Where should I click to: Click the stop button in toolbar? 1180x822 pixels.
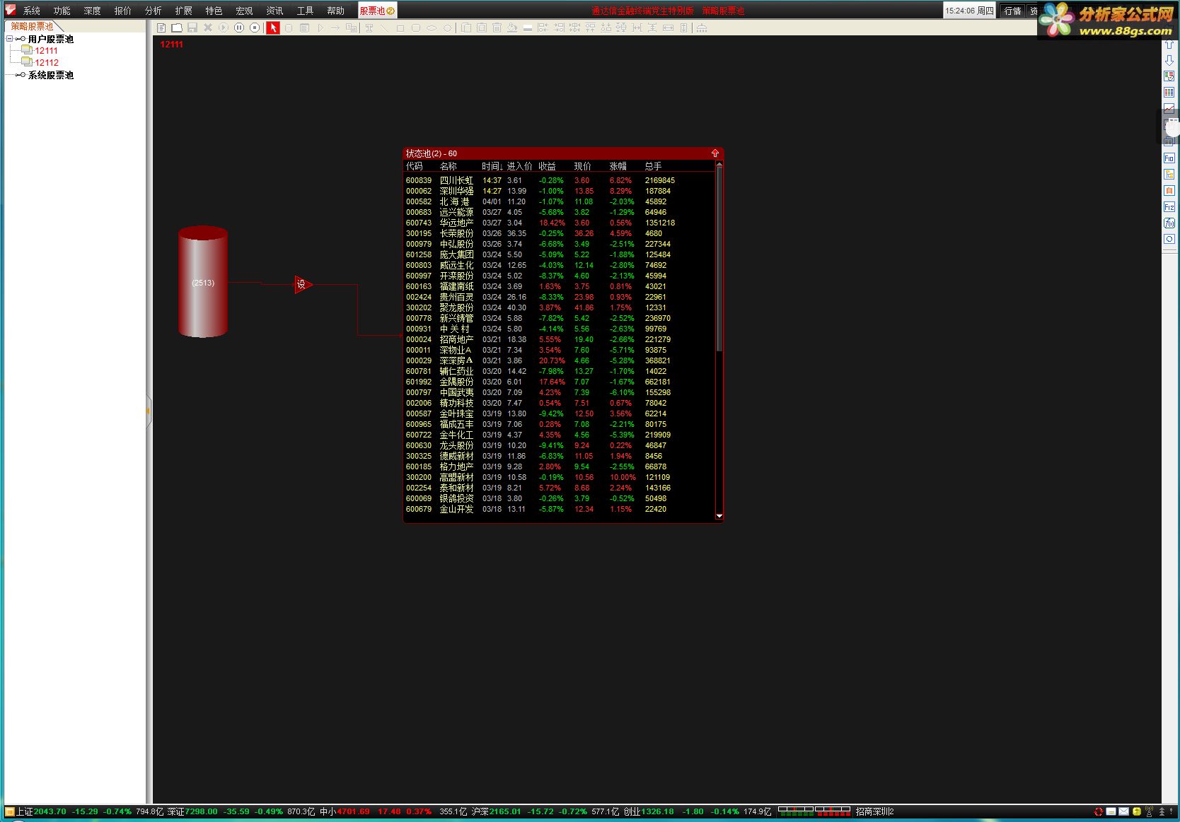[255, 28]
